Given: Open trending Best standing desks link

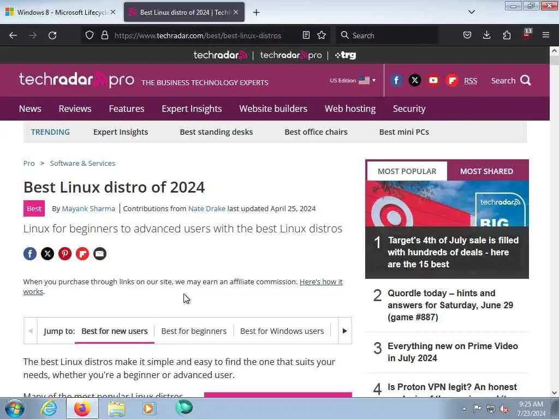Looking at the screenshot, I should click(x=216, y=132).
